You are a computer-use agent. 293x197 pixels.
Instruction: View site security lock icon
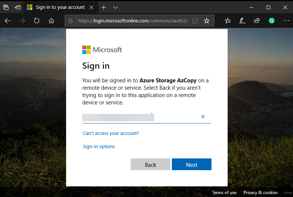[x=70, y=21]
